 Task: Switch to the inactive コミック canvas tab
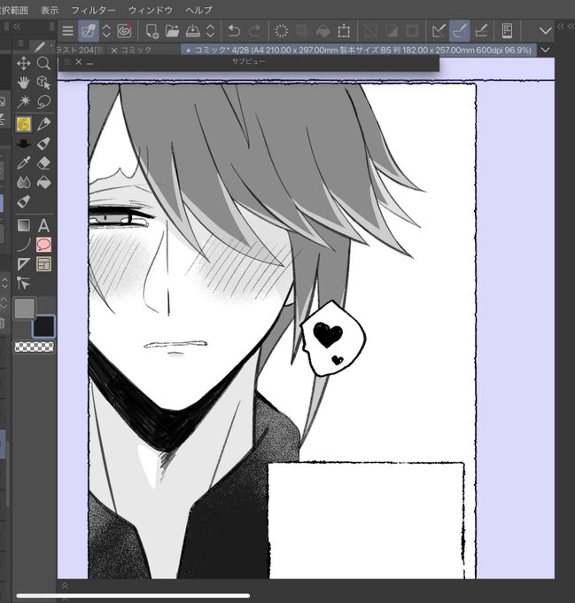coord(136,50)
